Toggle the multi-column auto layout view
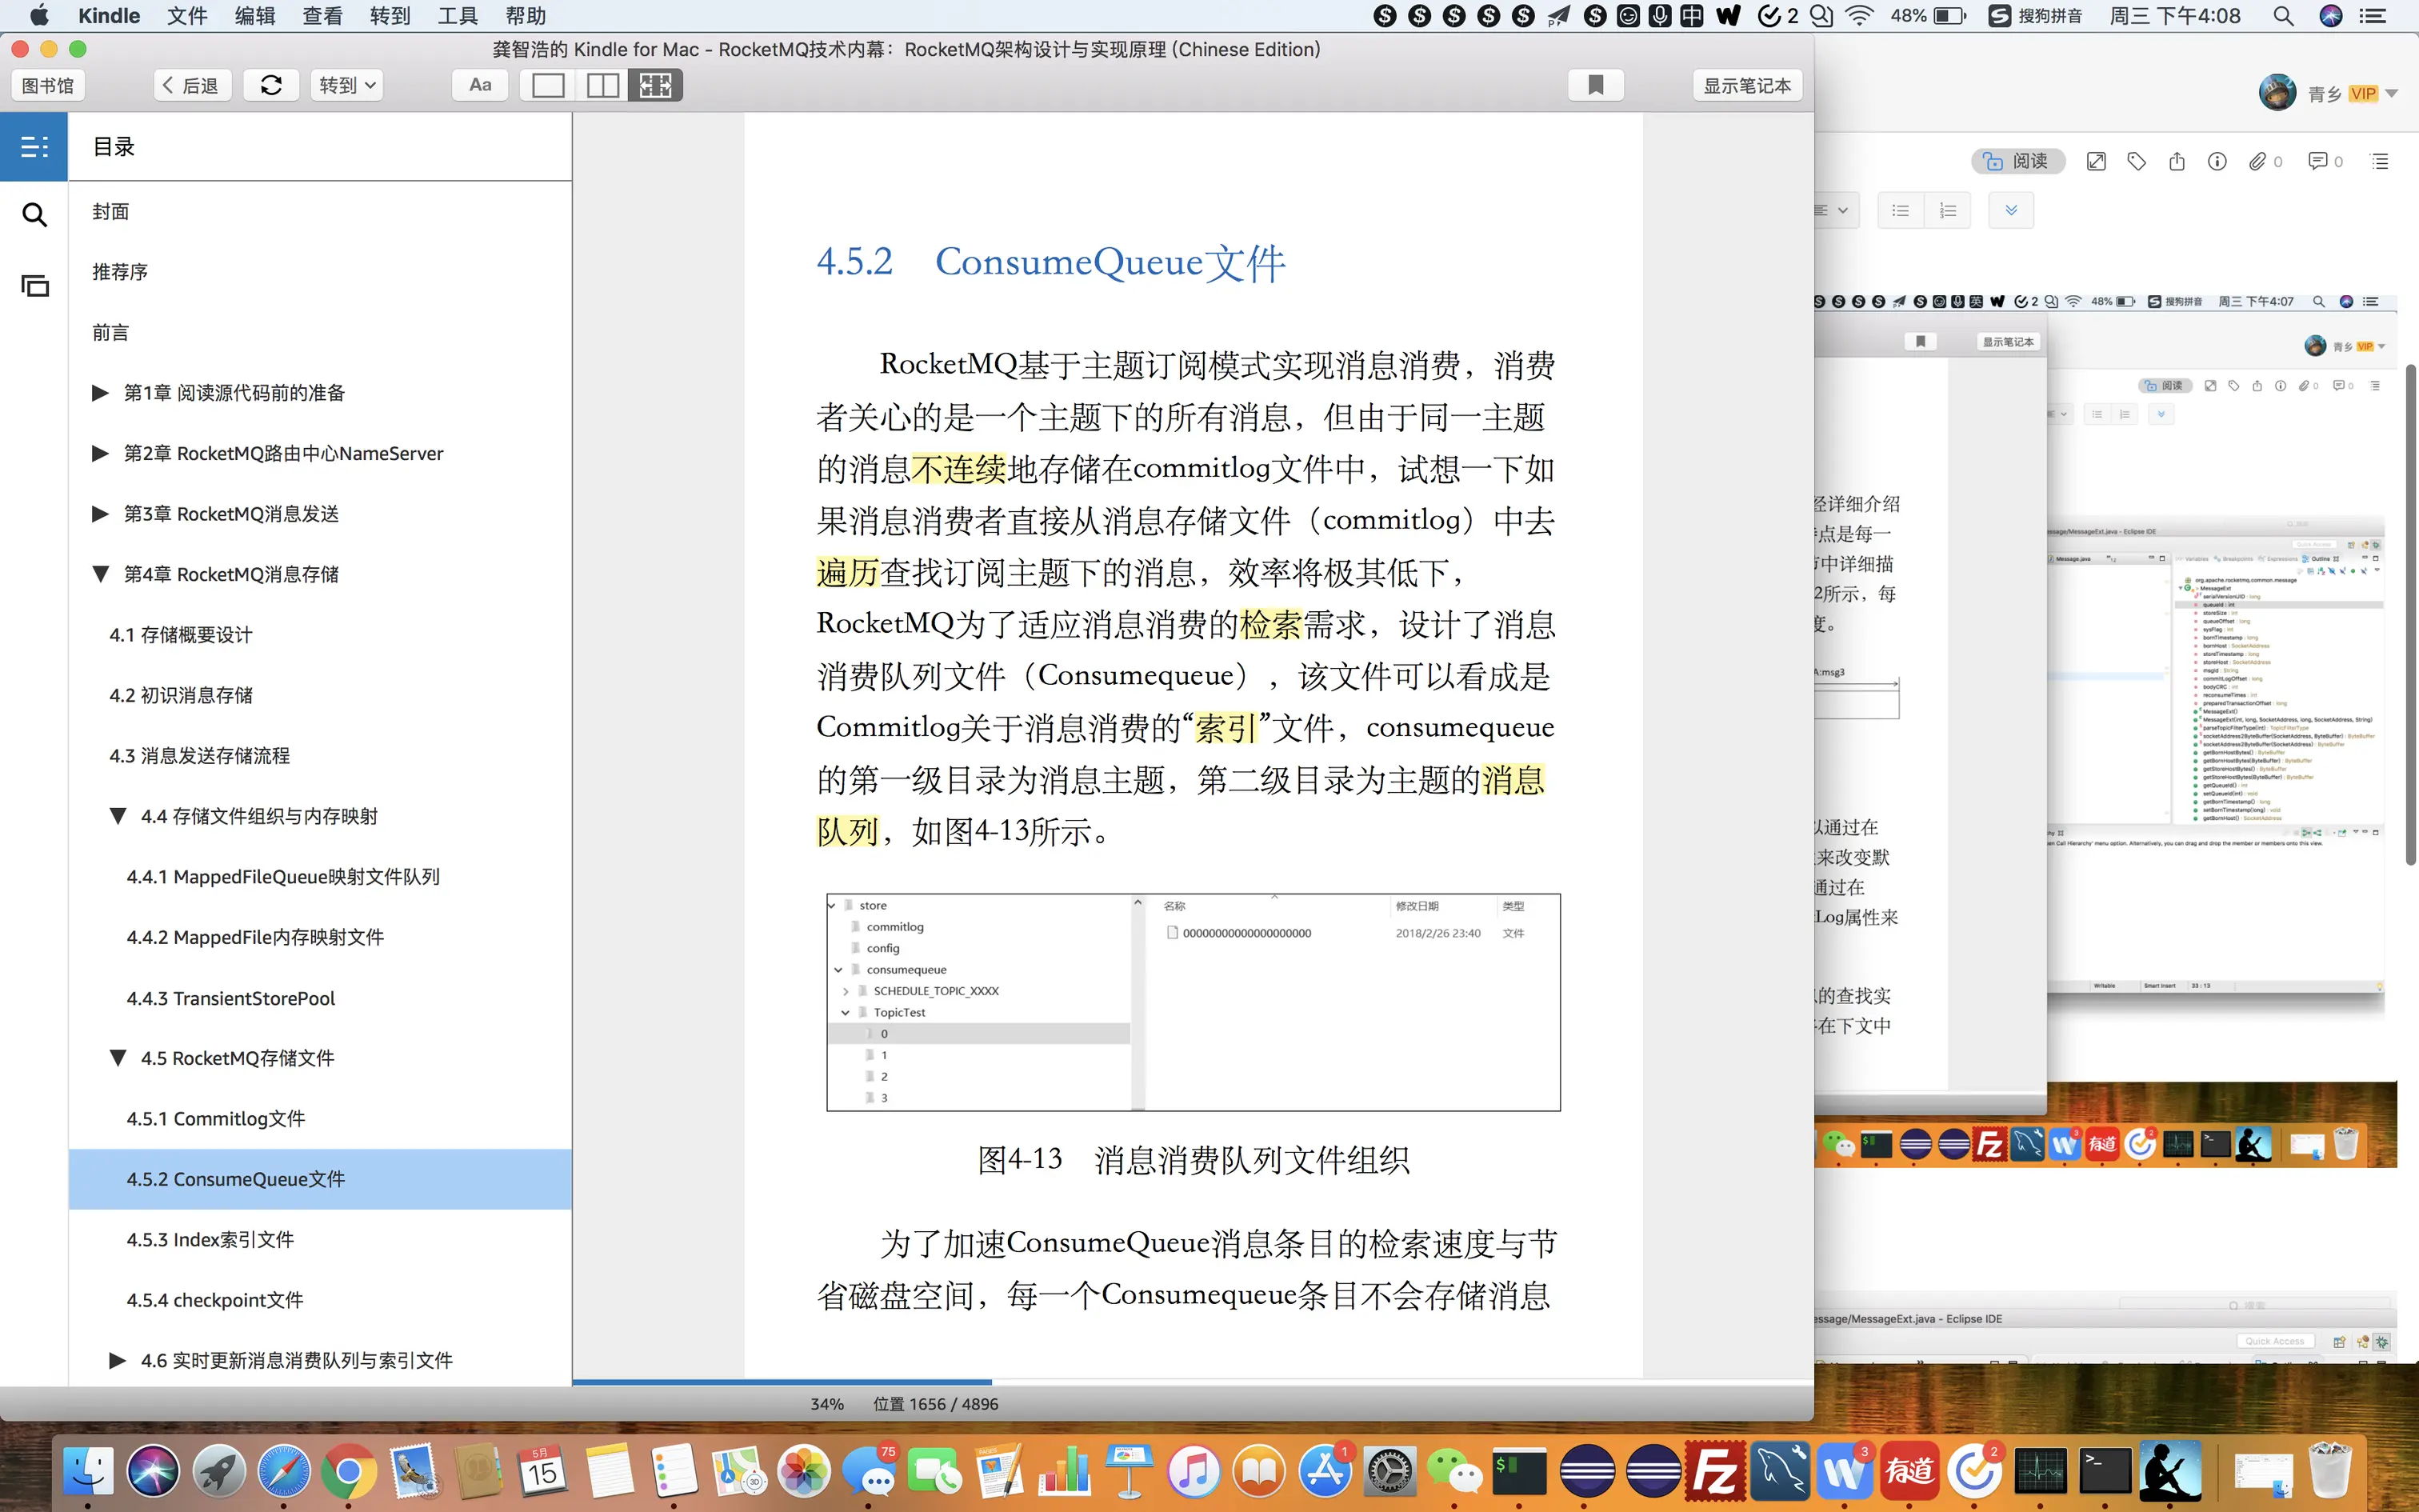2419x1512 pixels. click(656, 85)
